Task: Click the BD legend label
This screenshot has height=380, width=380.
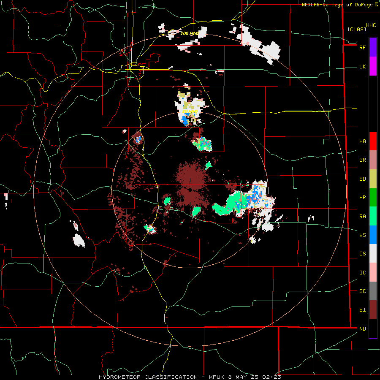Action: point(362,179)
